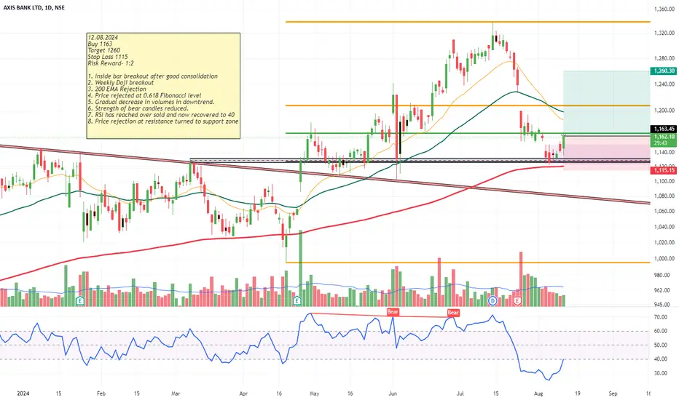679x400 pixels.
Task: Click the Bear divergence label above Jun
Action: 393,312
